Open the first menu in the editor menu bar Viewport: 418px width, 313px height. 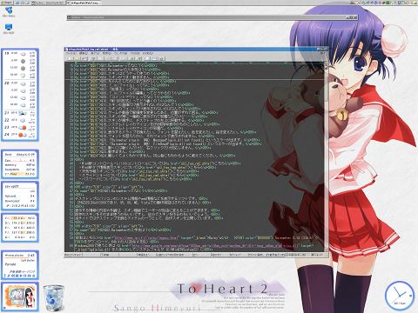click(x=71, y=54)
